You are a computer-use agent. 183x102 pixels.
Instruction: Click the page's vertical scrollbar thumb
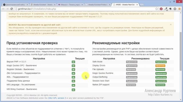(181, 51)
